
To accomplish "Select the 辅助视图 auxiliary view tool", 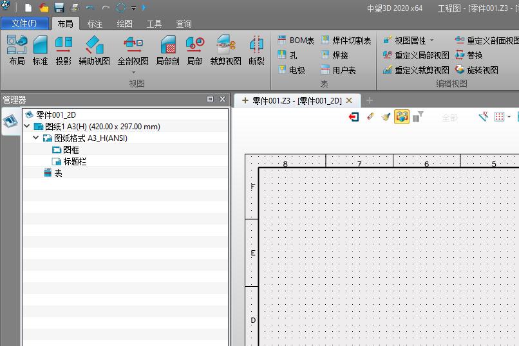I will 94,50.
